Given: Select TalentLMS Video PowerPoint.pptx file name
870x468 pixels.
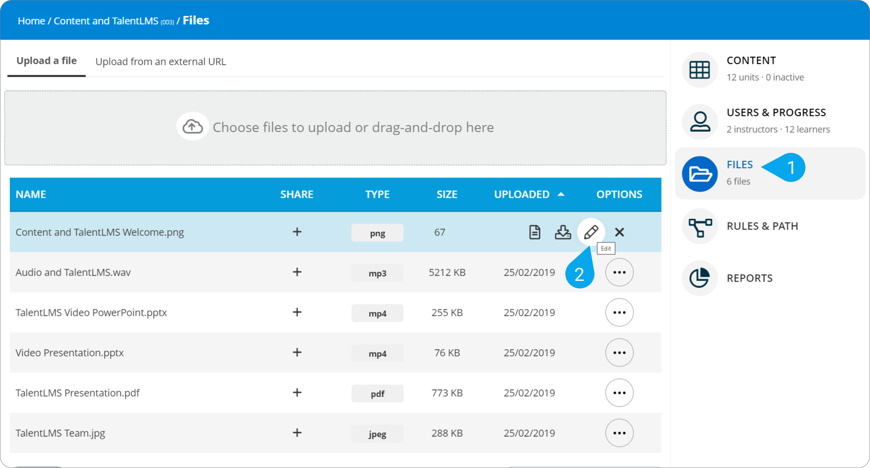Looking at the screenshot, I should pyautogui.click(x=91, y=313).
